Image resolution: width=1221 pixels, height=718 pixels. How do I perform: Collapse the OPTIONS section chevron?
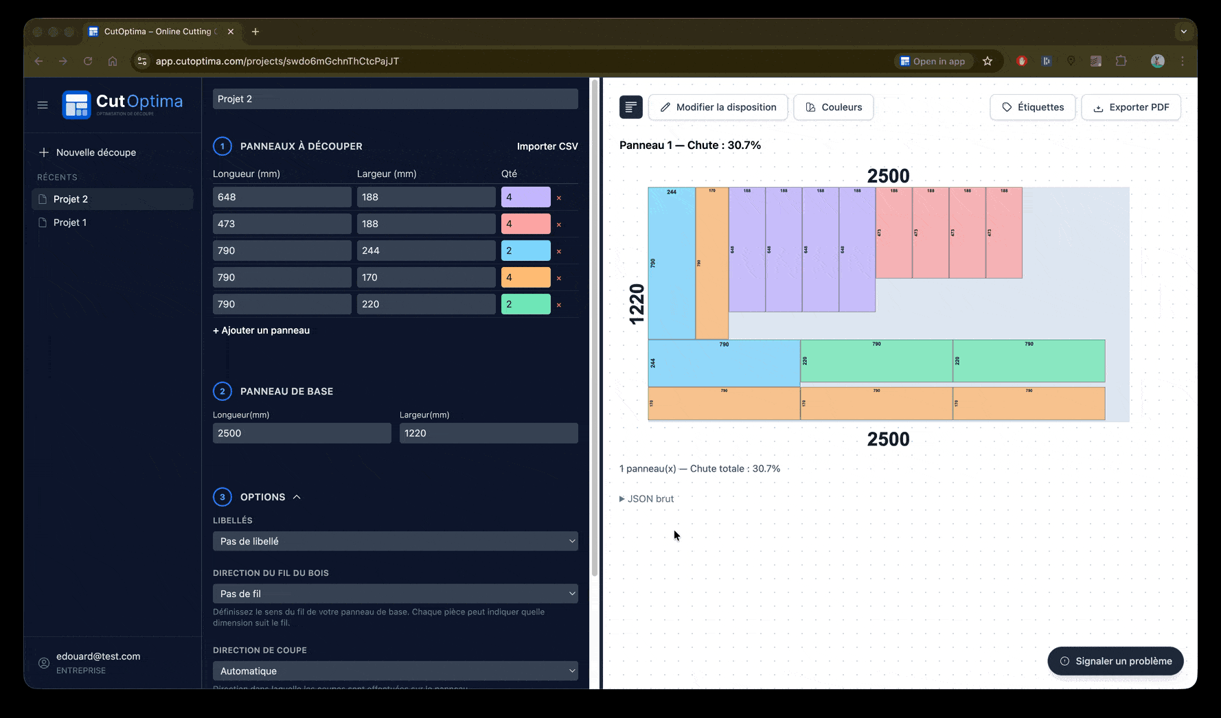pos(297,496)
